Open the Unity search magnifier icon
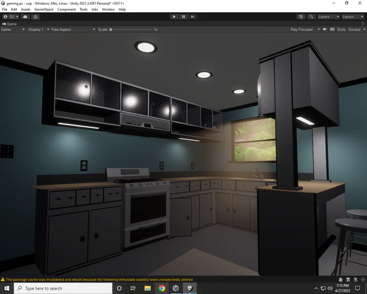367x294 pixels. pyautogui.click(x=311, y=17)
